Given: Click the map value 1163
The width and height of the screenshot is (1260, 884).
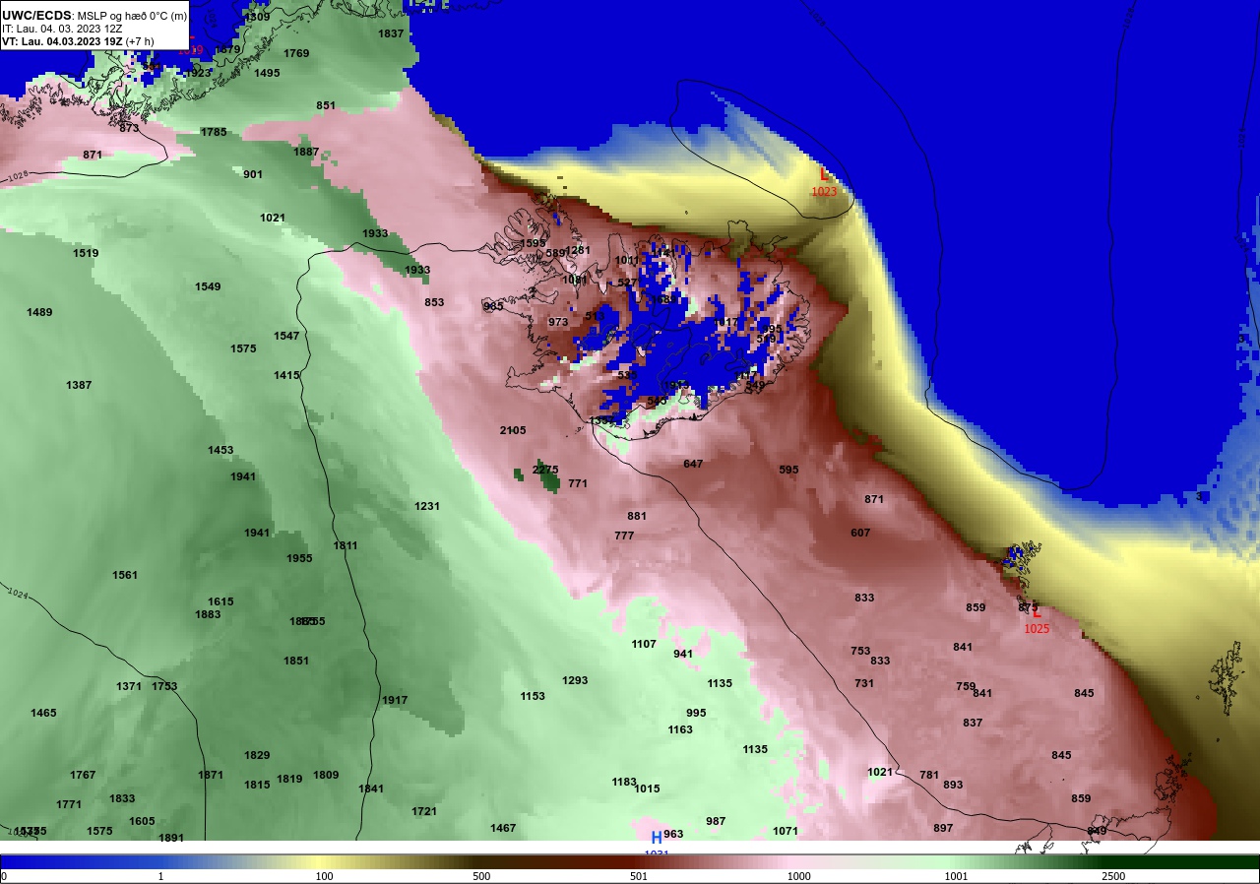Looking at the screenshot, I should [680, 729].
